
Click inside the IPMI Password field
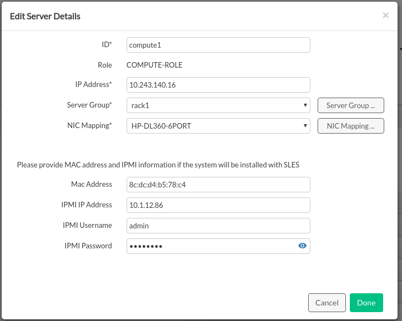coord(211,246)
